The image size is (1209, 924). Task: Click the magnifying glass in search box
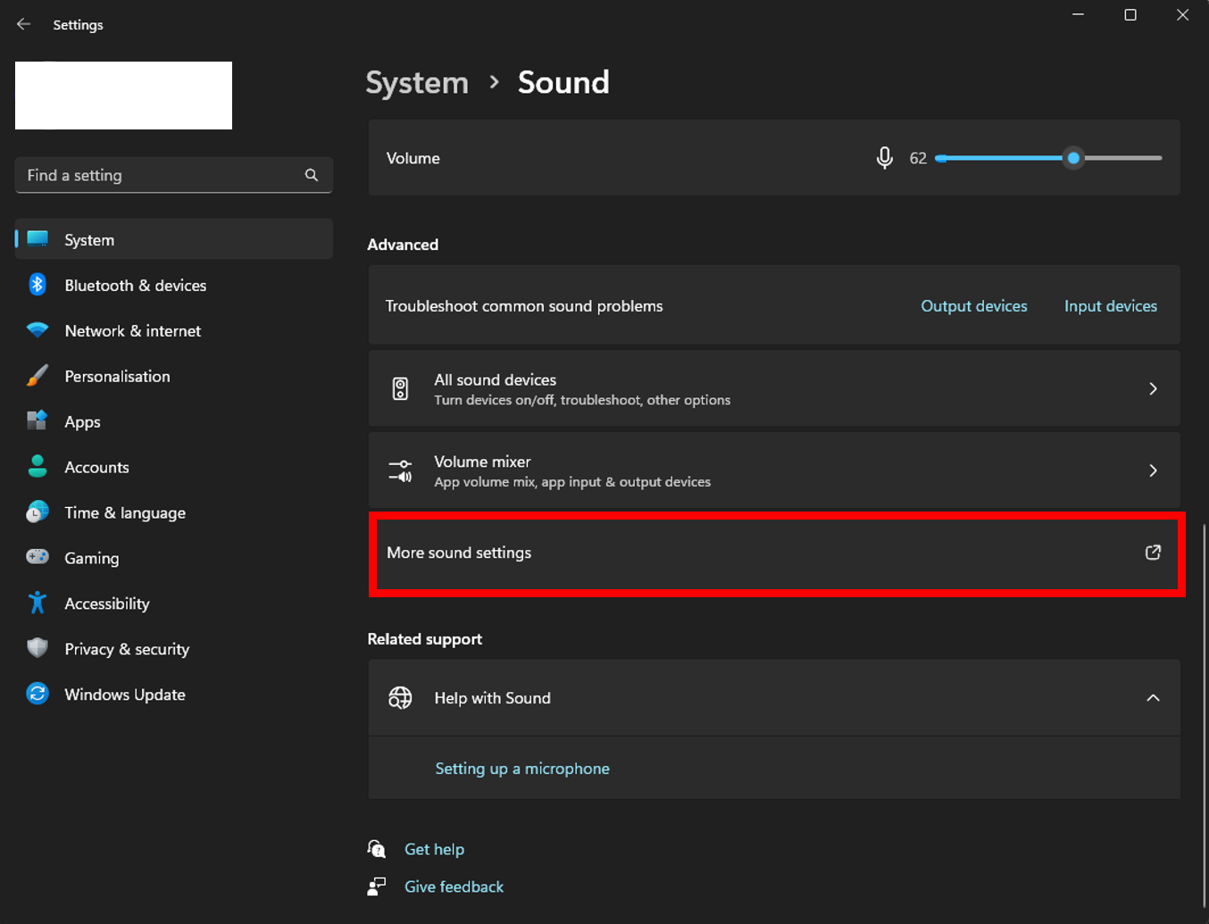click(311, 175)
